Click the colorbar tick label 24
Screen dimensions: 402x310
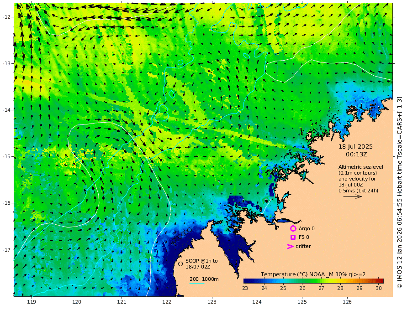coord(264,288)
